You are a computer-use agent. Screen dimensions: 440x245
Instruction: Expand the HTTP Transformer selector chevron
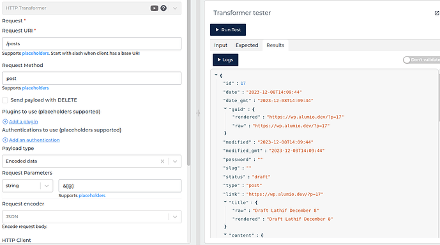tap(175, 8)
